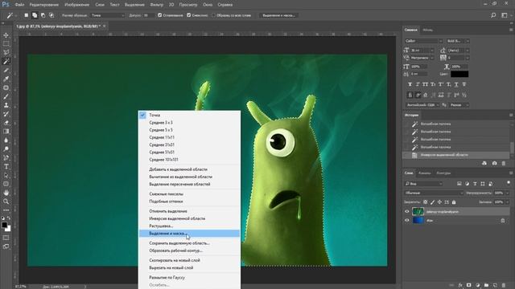Hide the Фон layer via eye icon

pyautogui.click(x=407, y=221)
